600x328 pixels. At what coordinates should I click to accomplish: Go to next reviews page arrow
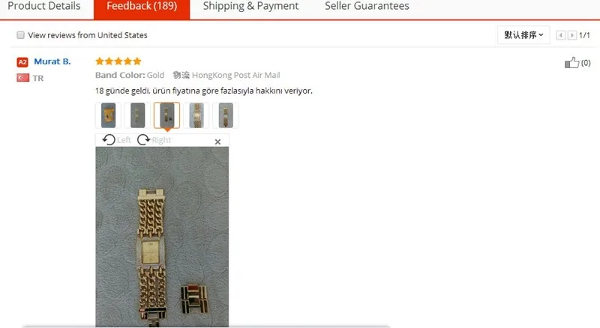click(572, 35)
